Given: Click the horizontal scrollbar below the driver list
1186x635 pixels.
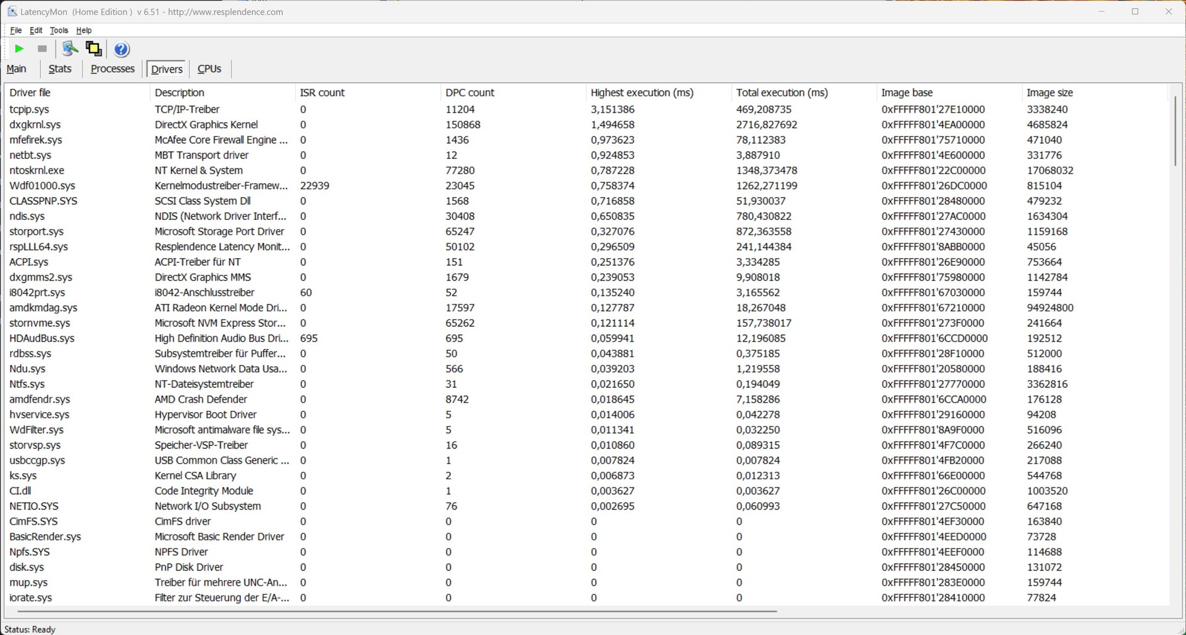Looking at the screenshot, I should 395,611.
